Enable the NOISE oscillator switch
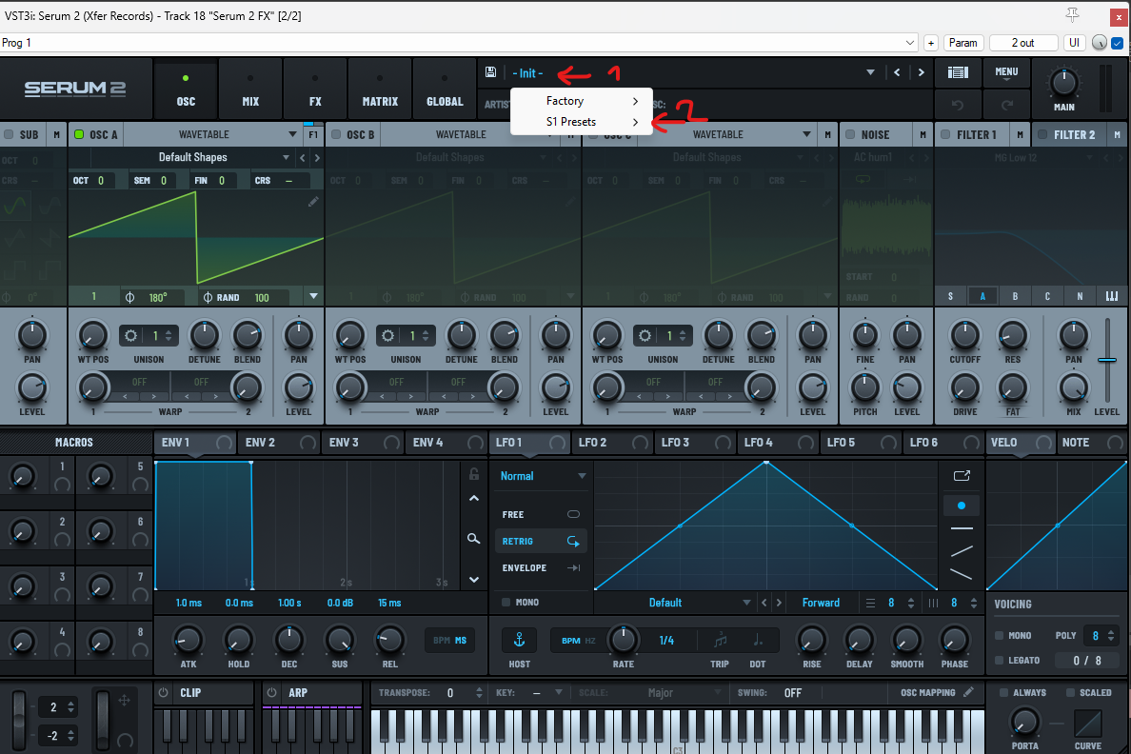This screenshot has height=754, width=1131. click(x=850, y=134)
